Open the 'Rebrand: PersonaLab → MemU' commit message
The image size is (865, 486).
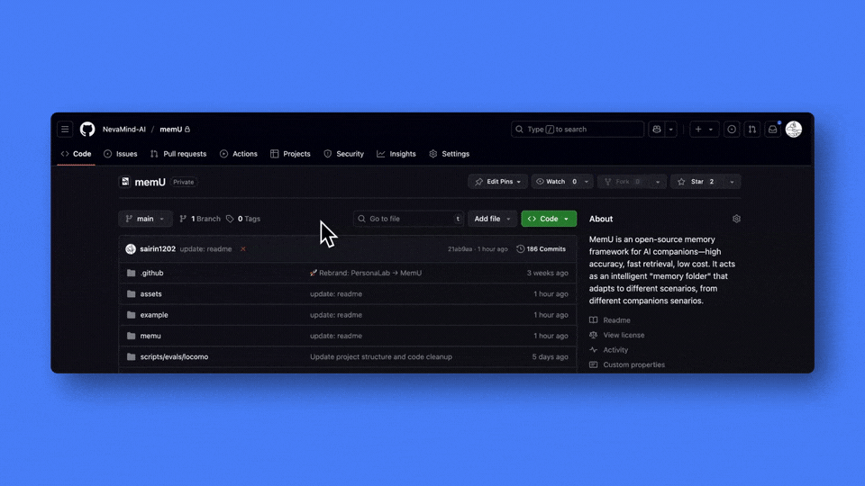click(366, 273)
